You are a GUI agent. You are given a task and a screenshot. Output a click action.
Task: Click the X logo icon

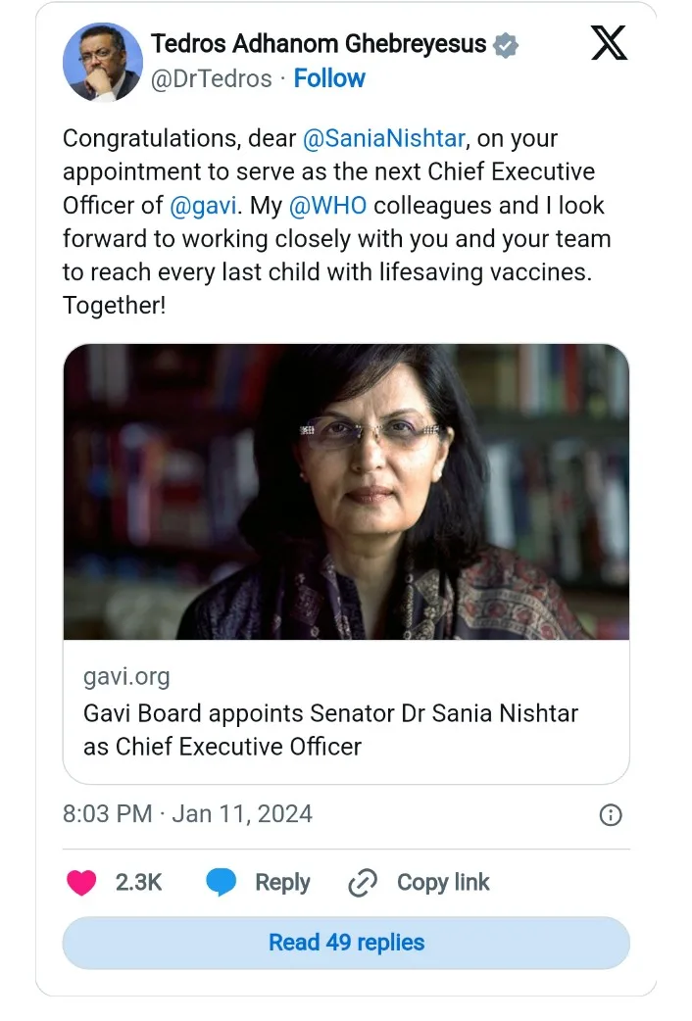609,44
